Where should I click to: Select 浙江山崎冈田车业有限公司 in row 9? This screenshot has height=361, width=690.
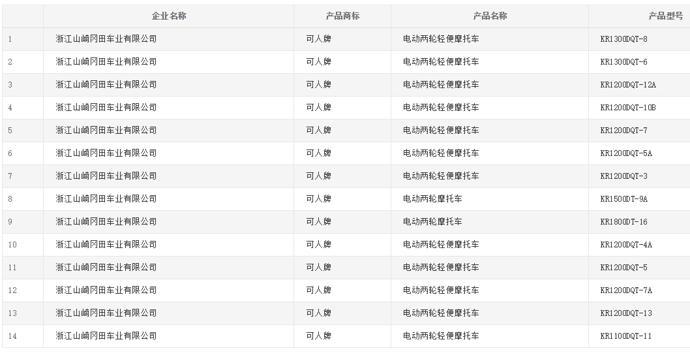click(x=106, y=223)
